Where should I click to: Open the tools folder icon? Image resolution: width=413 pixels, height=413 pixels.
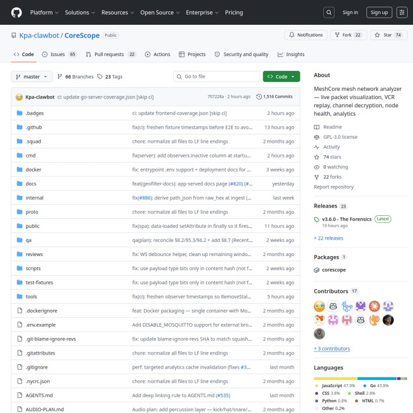click(19, 297)
